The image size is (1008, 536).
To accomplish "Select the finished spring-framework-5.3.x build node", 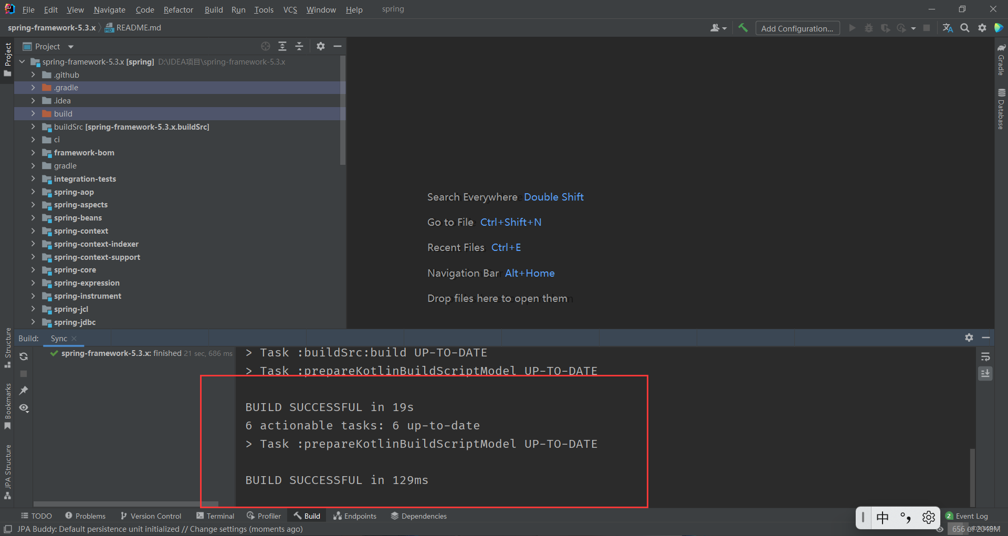I will tap(141, 353).
